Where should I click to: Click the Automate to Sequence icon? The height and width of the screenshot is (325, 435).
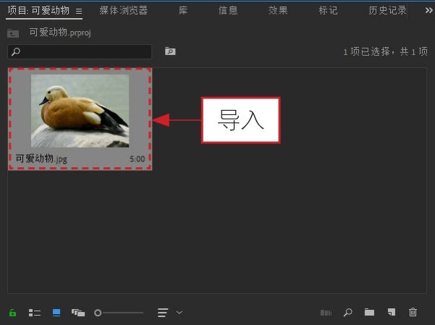click(326, 313)
